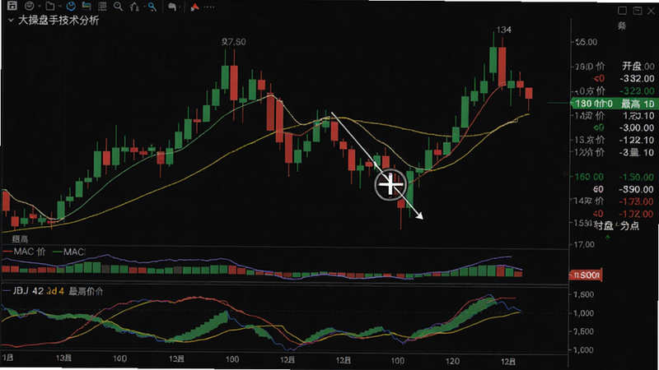
Task: Click the red MACD value tag on axis
Action: point(586,275)
